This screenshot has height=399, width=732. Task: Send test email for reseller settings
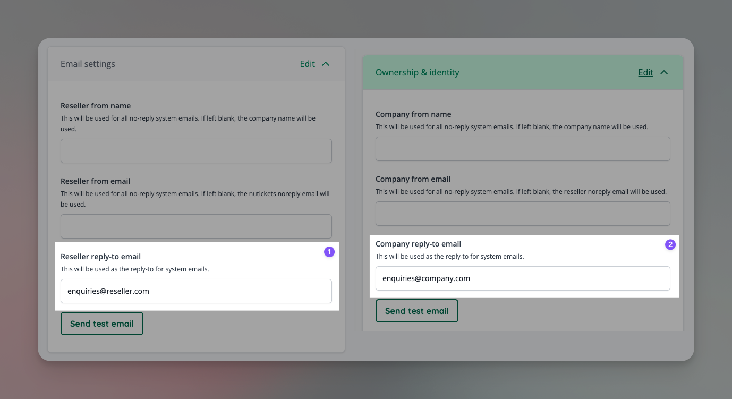pos(102,324)
